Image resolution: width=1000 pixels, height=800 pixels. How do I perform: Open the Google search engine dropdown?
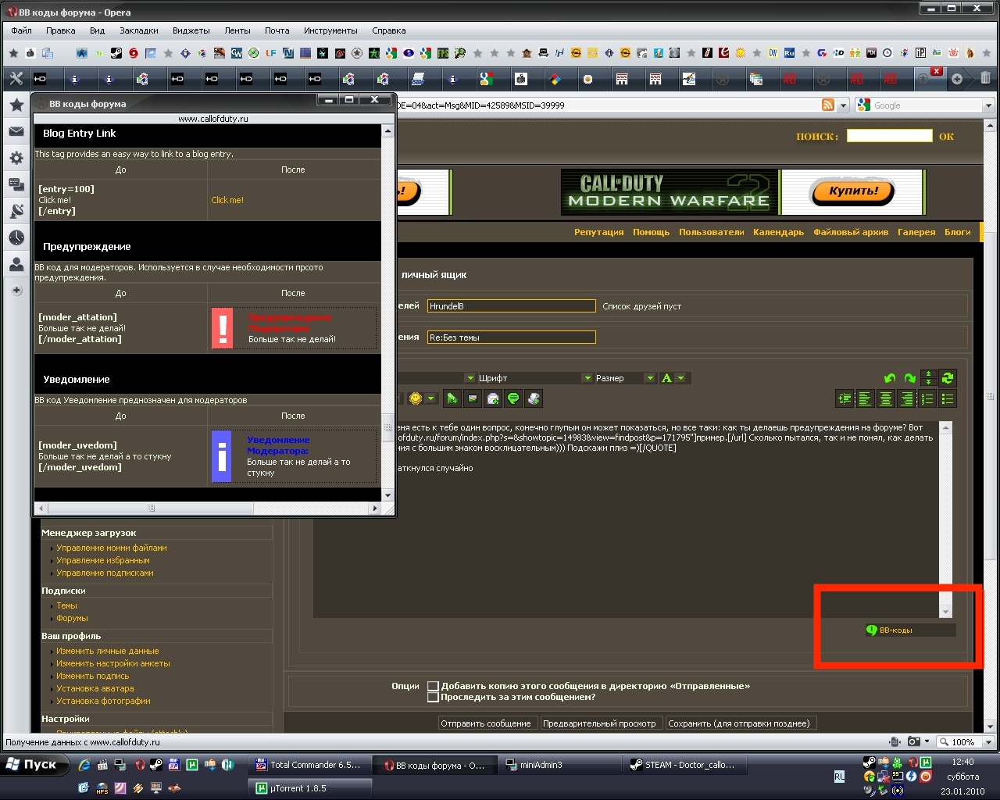point(987,105)
